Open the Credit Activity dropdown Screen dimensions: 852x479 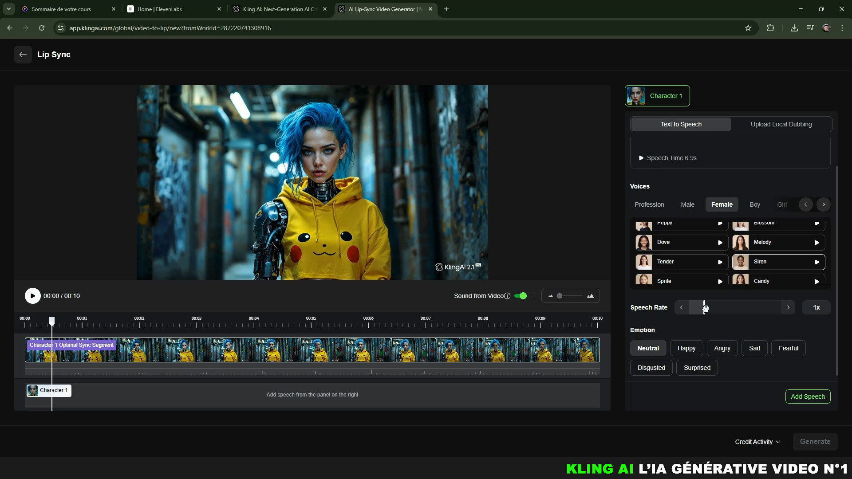757,442
